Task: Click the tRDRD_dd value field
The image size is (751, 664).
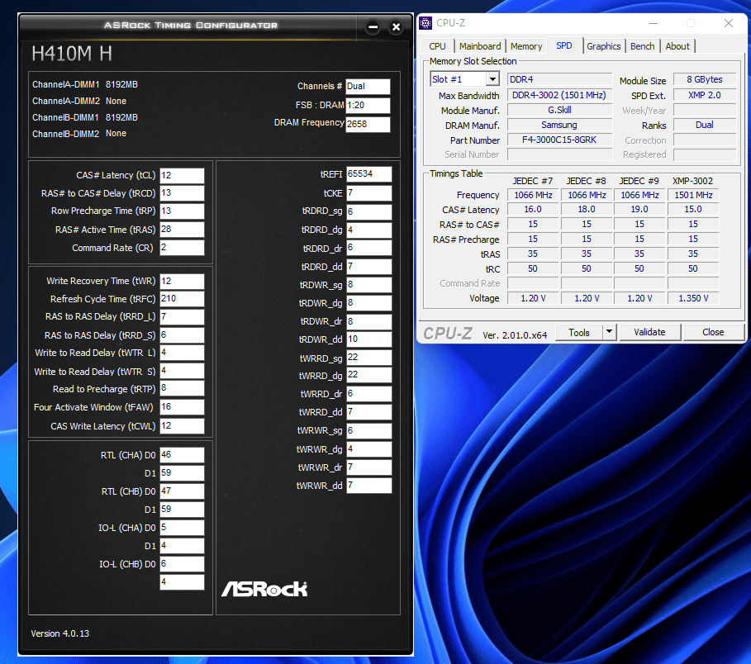Action: [x=368, y=267]
